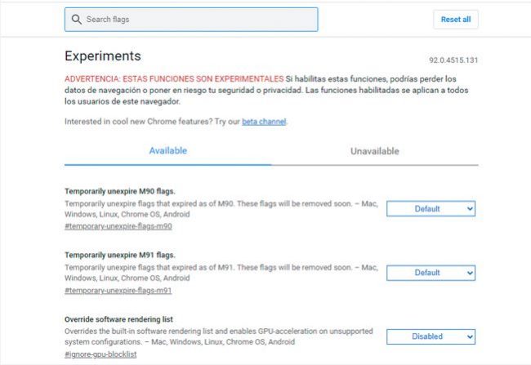Image resolution: width=531 pixels, height=365 pixels.
Task: Click the chevron arrow on Disabled dropdown
Action: tap(470, 336)
